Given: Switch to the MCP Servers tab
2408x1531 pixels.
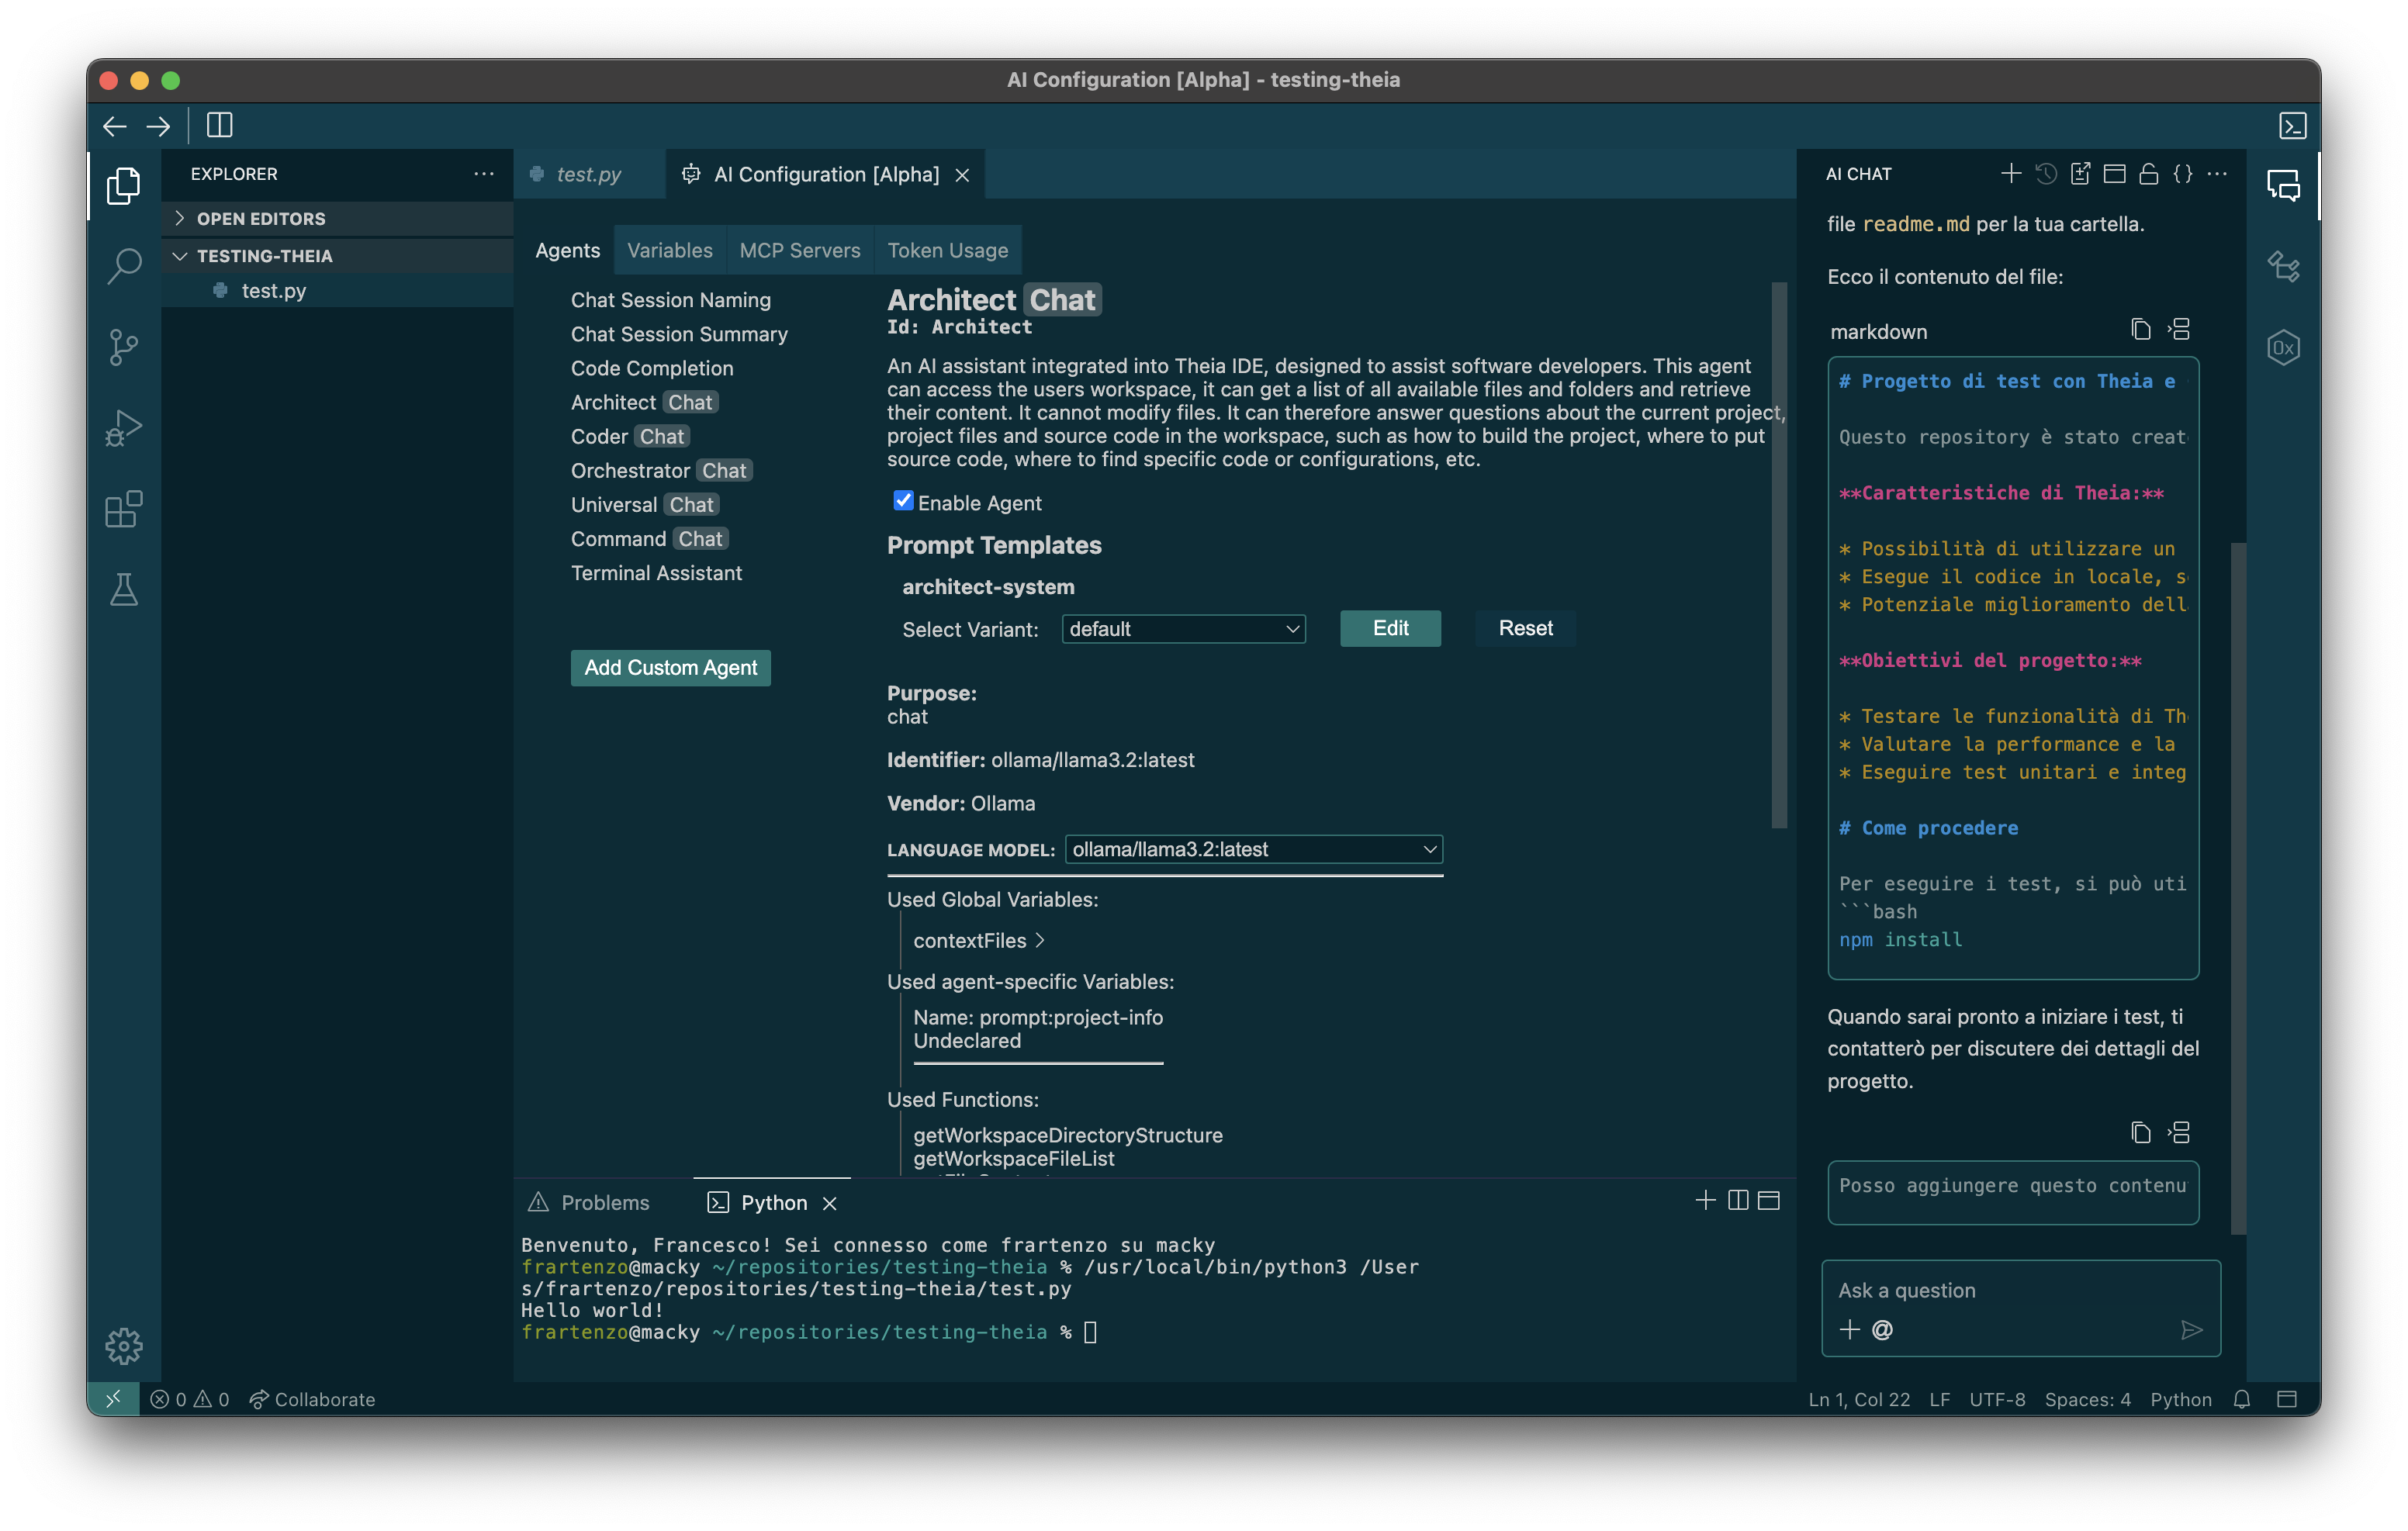Looking at the screenshot, I should pos(800,250).
